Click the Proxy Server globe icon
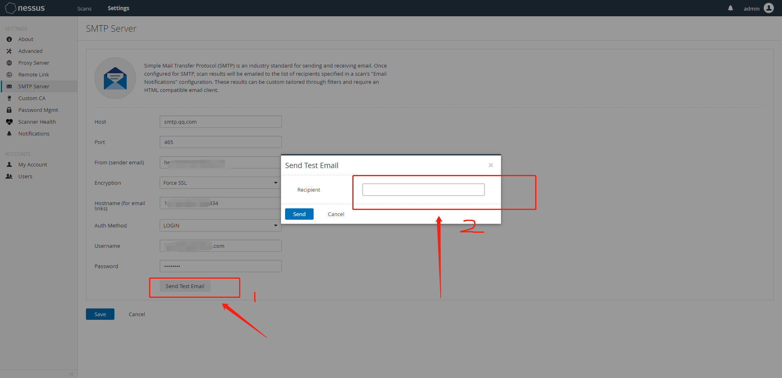The image size is (782, 378). (9, 63)
